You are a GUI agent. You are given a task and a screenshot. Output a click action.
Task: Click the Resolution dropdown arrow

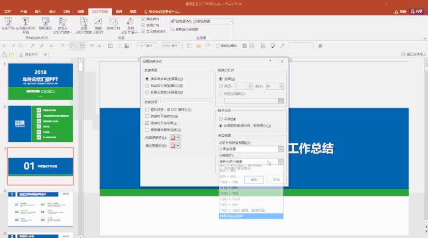click(281, 162)
